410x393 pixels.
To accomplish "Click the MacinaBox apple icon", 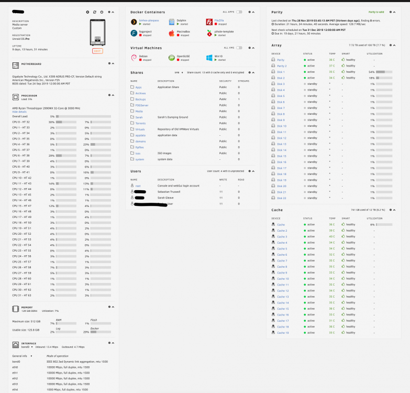I will pos(172,33).
